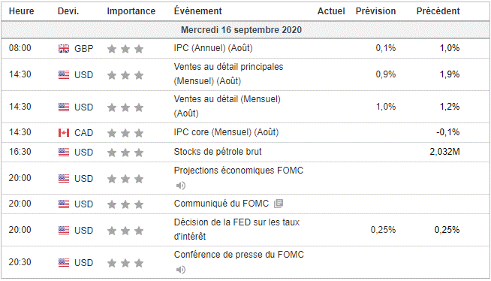Click the Canadian flag next to CAD

(x=64, y=133)
